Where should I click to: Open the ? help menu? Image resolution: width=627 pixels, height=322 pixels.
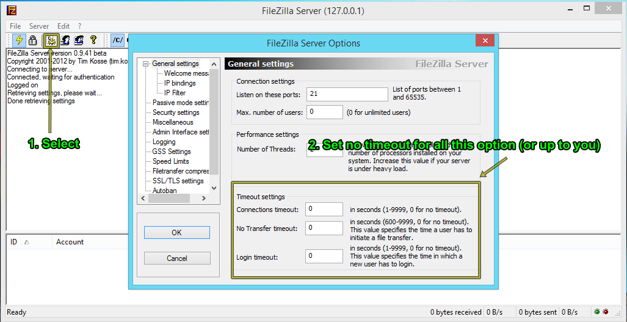pyautogui.click(x=80, y=26)
